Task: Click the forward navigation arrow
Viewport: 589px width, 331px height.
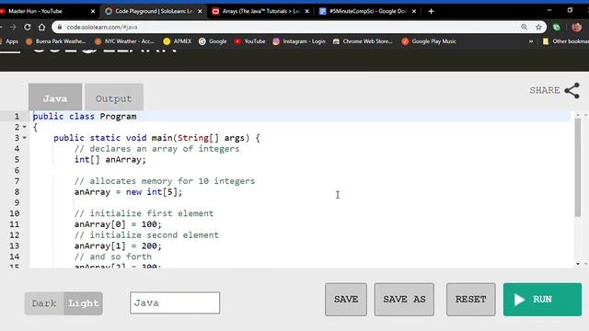Action: pyautogui.click(x=13, y=27)
